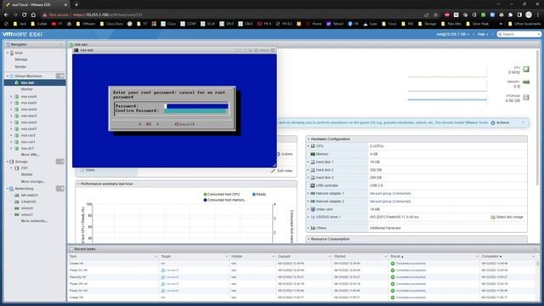Screen dimensions: 544x306
Task: Select the highlighted VM in the Navigator
Action: coord(35,83)
